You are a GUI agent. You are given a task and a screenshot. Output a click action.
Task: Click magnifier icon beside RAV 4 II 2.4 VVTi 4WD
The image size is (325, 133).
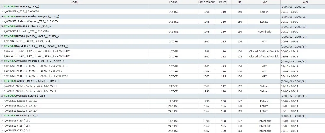click(x=5, y=56)
